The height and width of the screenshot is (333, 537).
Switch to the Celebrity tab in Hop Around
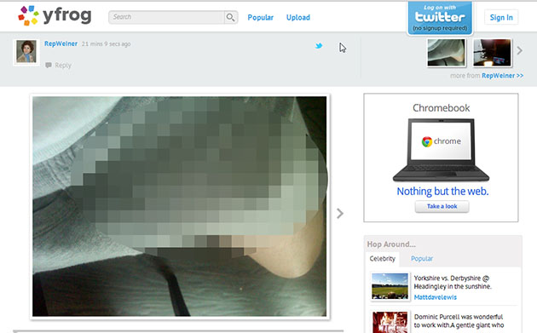(x=382, y=259)
